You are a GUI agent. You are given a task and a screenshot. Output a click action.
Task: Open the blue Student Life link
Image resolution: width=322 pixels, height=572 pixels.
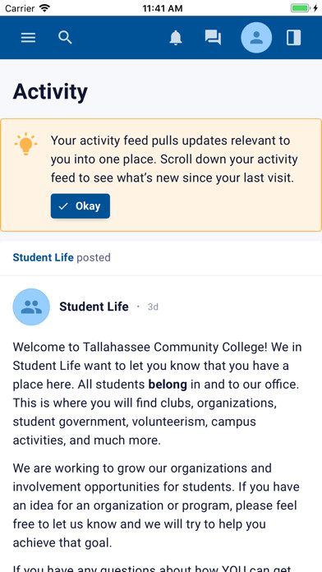tap(43, 257)
